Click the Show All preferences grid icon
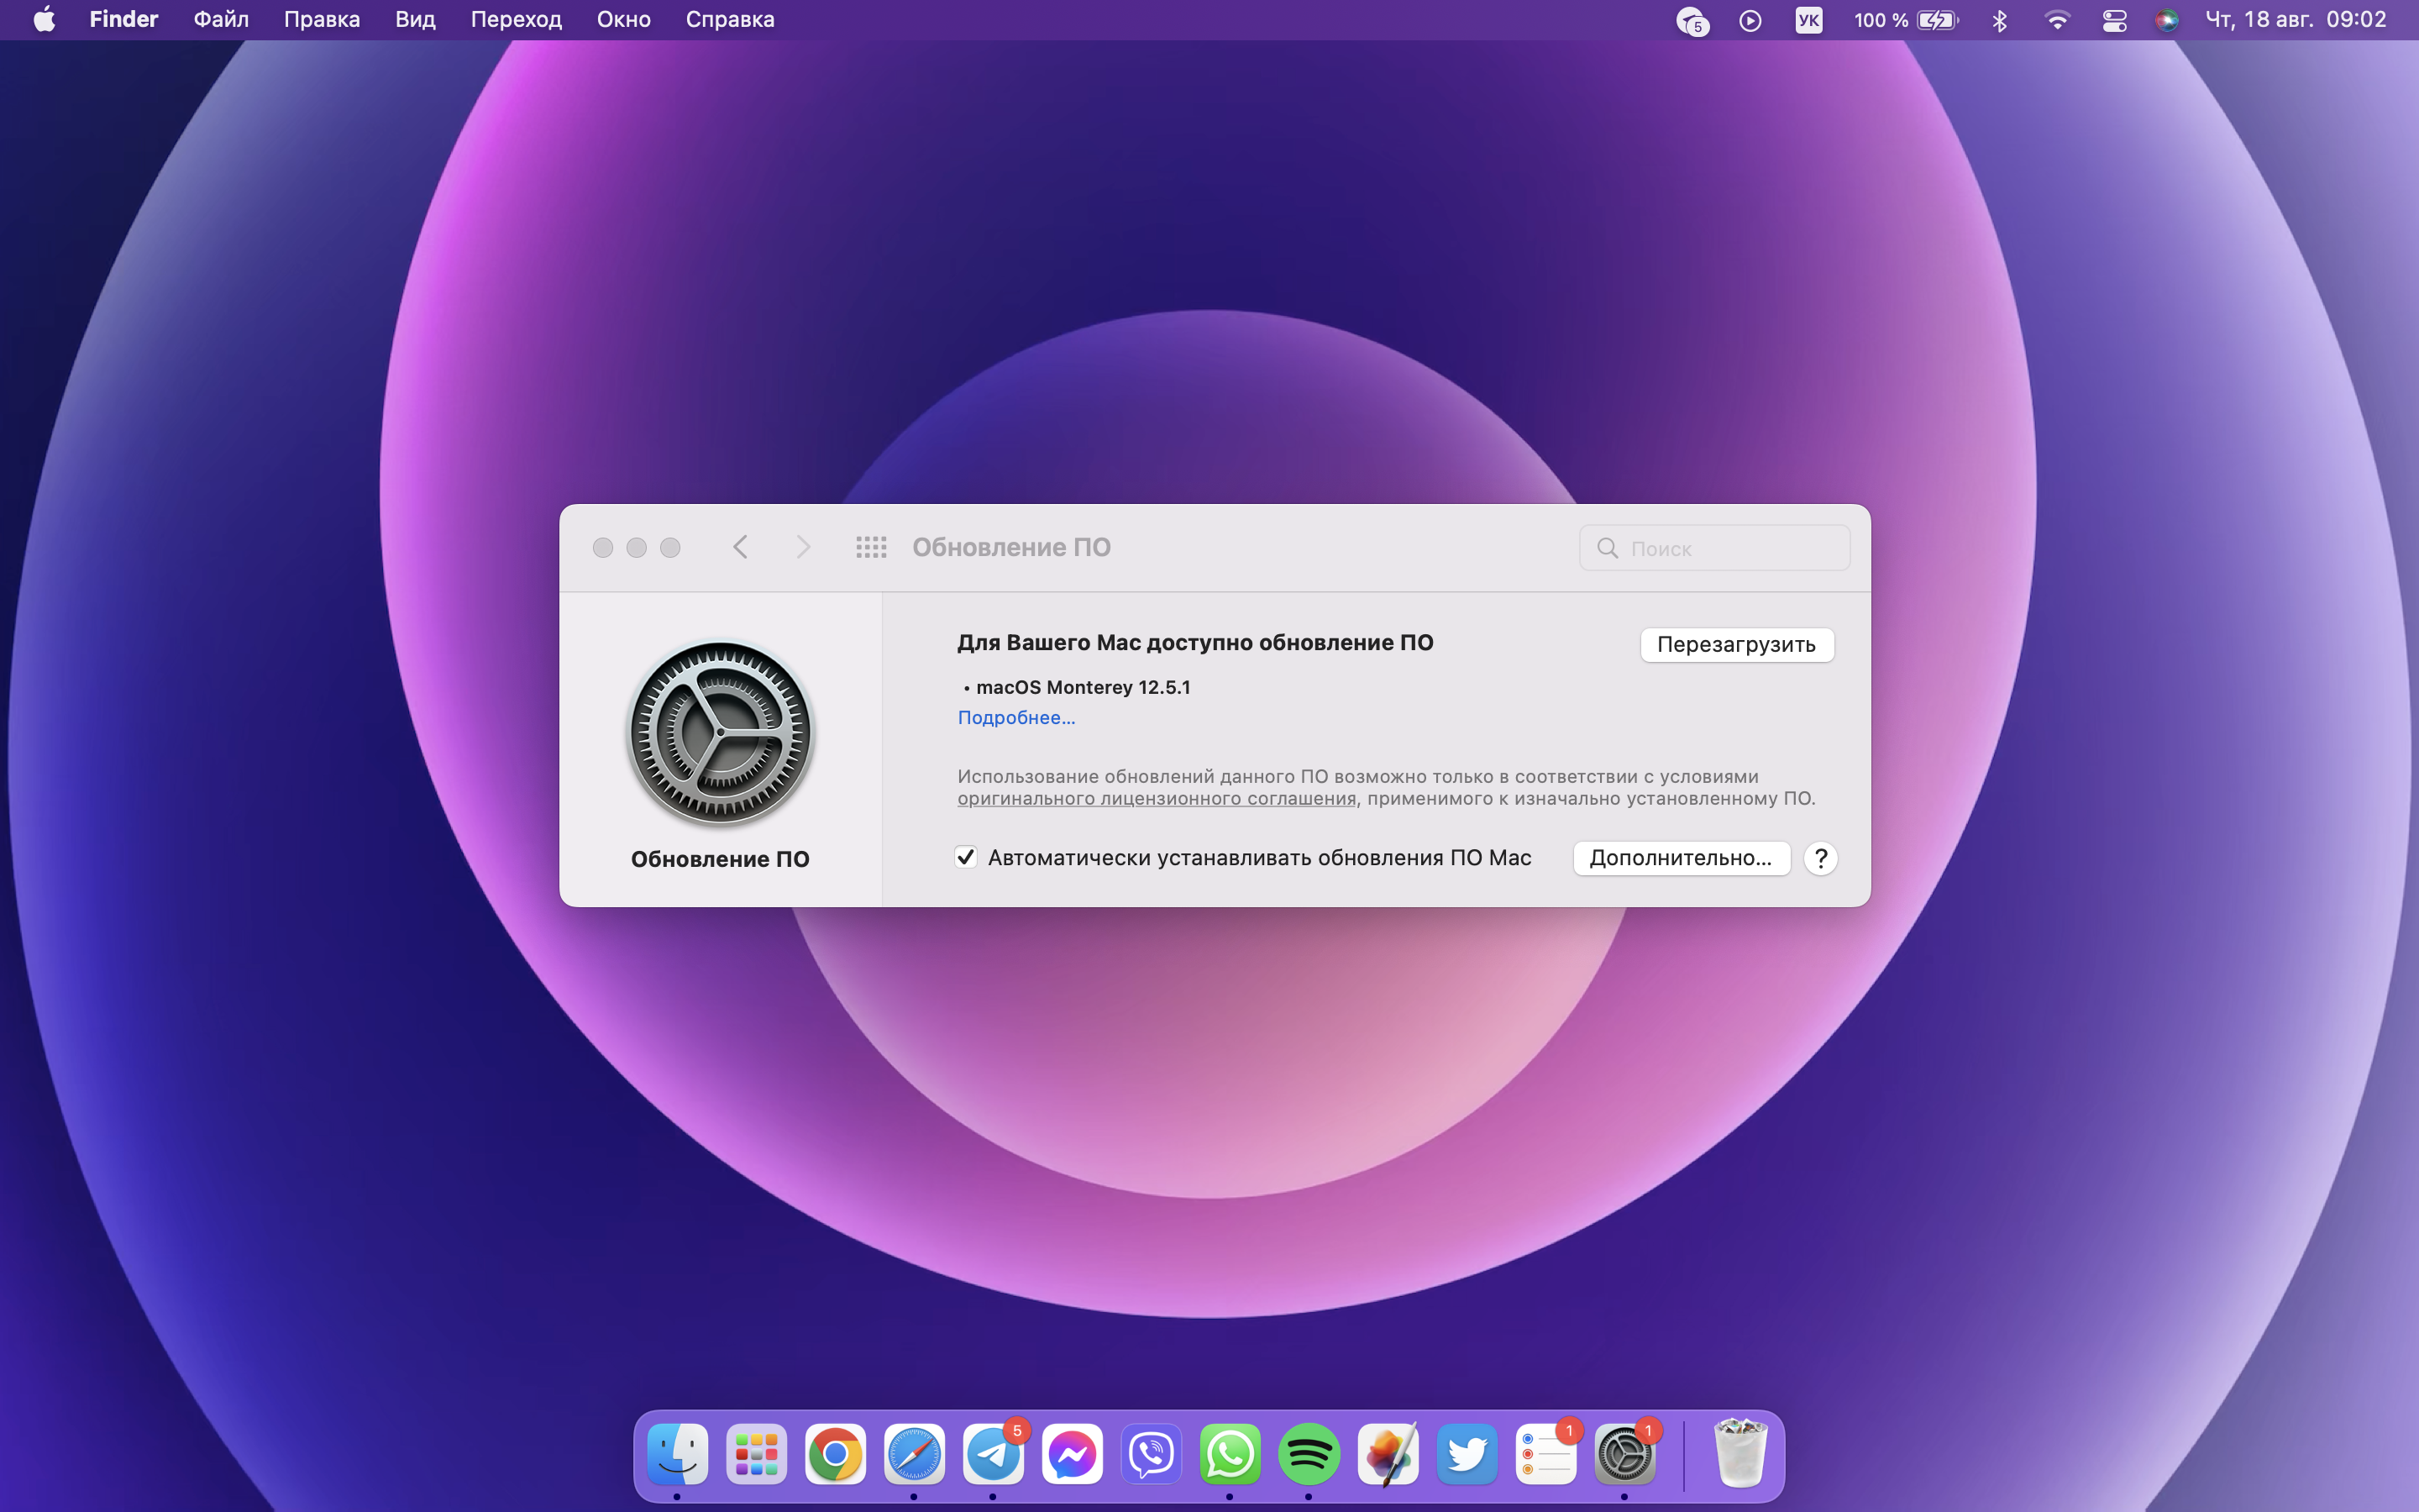The width and height of the screenshot is (2419, 1512). tap(871, 547)
